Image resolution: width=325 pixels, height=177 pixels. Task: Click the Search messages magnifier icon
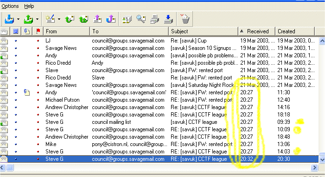point(141,19)
